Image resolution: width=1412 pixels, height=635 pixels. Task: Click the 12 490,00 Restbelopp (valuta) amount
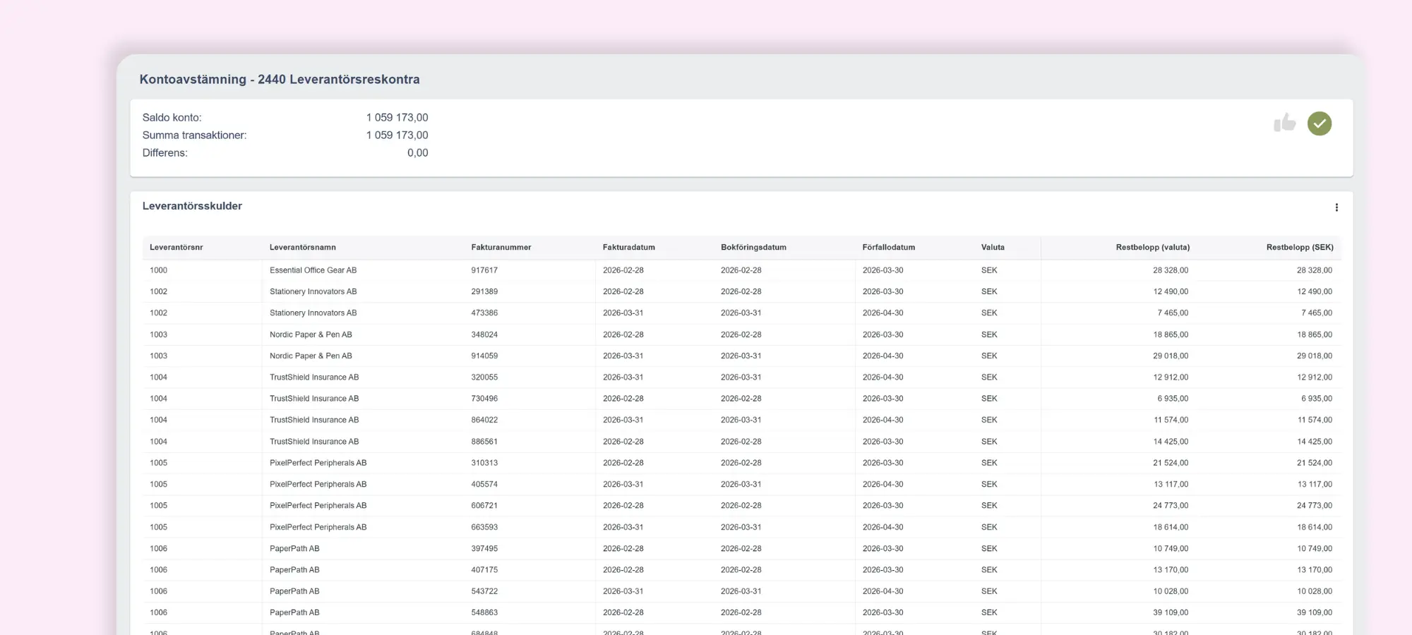(1171, 291)
